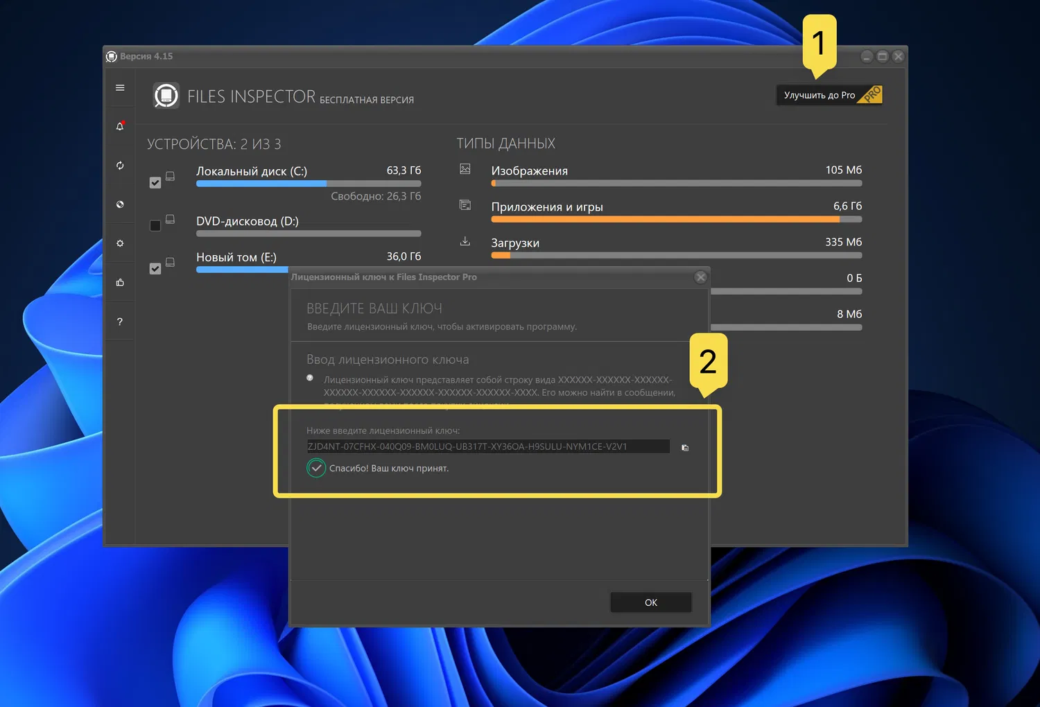
Task: Open the hamburger menu in the sidebar
Action: (119, 88)
